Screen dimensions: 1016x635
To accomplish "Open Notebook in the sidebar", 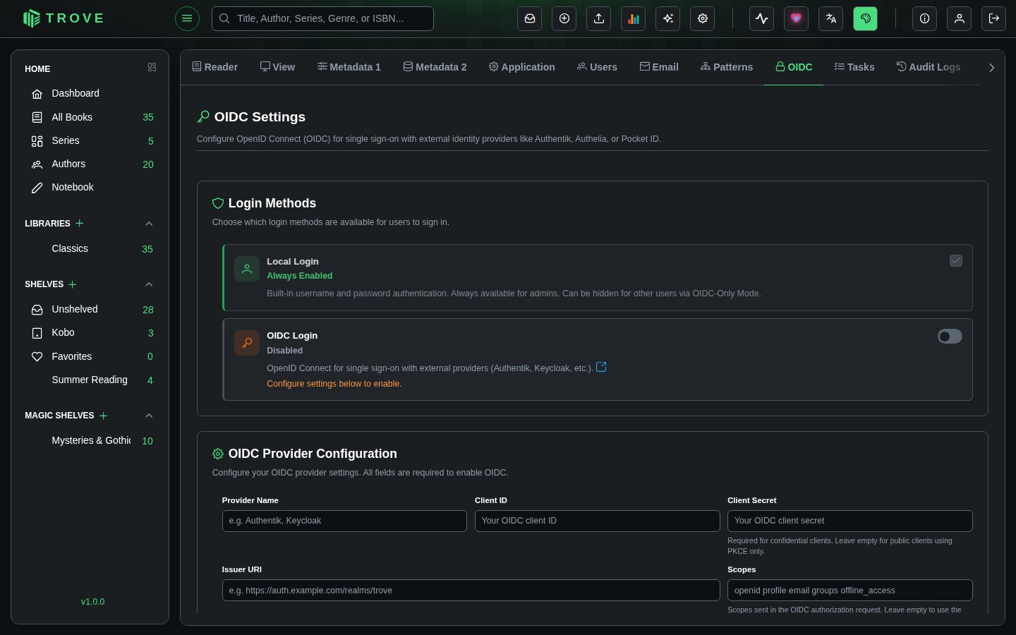I will click(90, 187).
